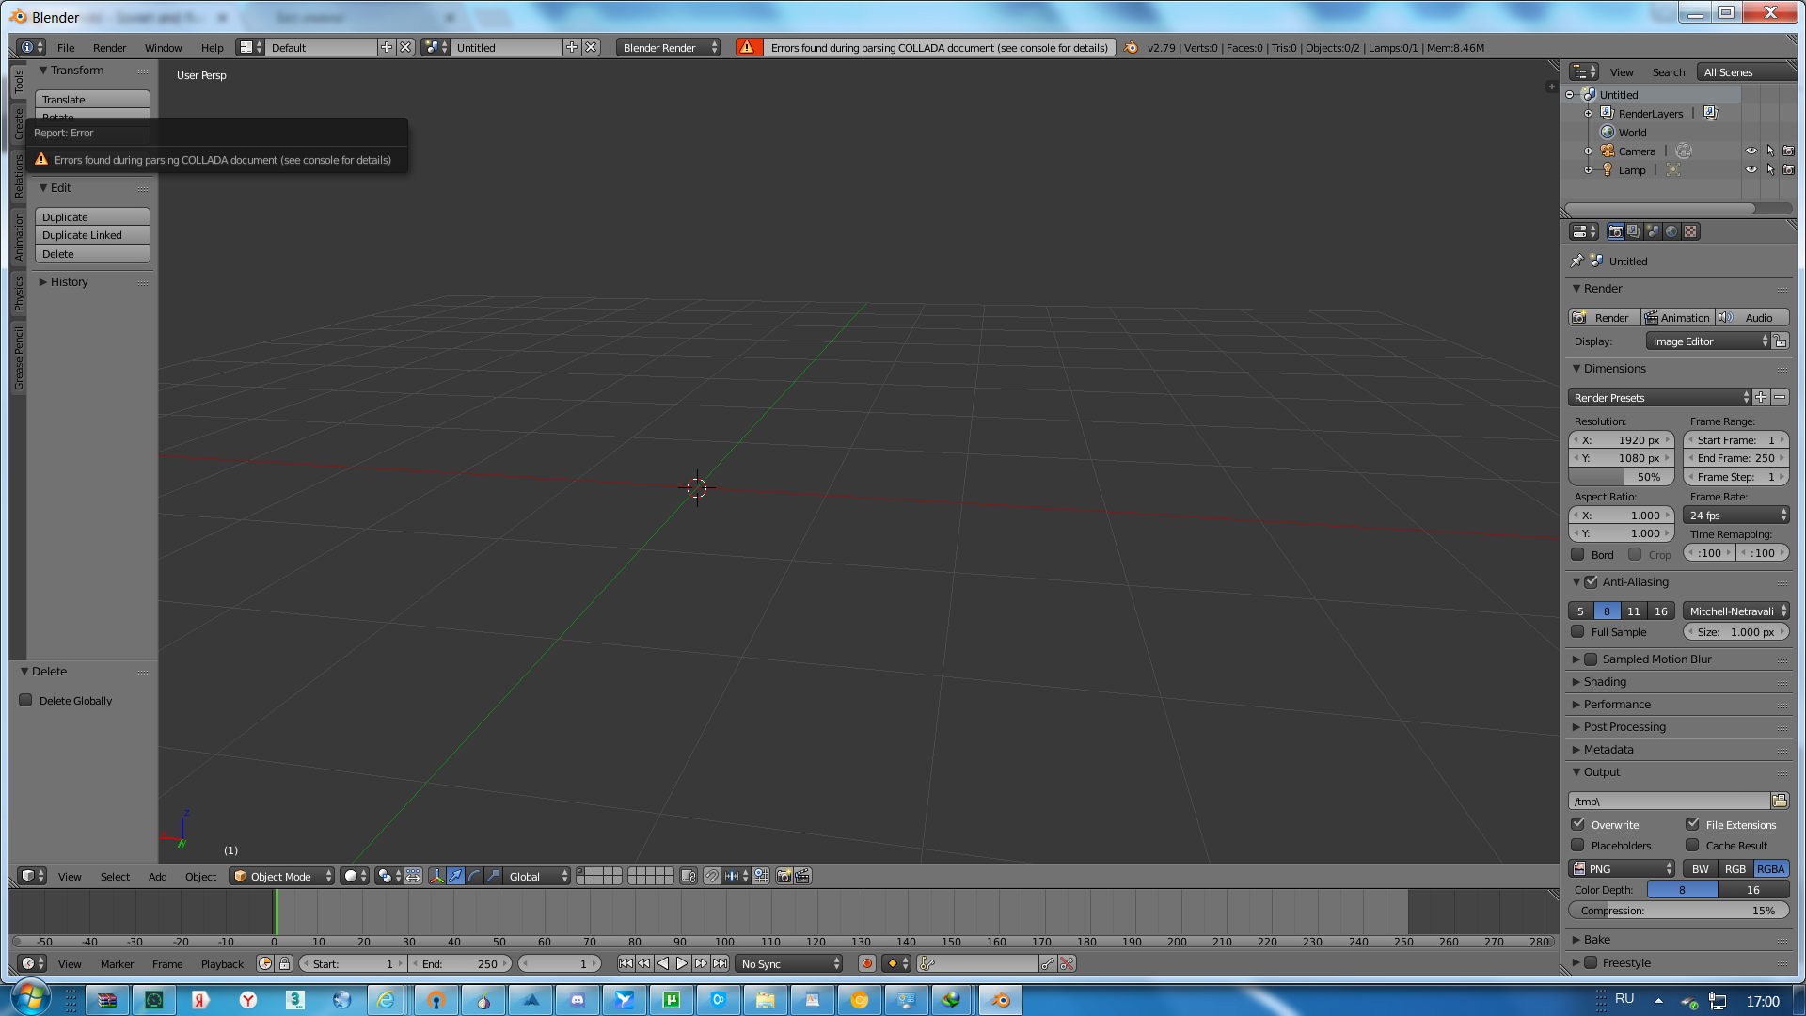Toggle the Anti-Aliasing checkbox

tap(1591, 581)
